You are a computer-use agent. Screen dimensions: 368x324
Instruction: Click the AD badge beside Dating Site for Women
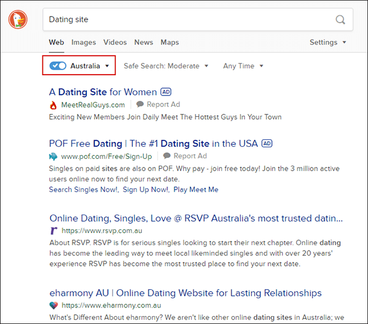(x=166, y=92)
